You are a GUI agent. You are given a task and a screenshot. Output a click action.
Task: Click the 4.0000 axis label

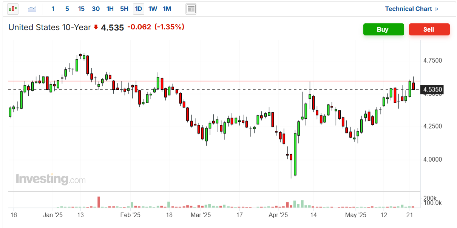(x=432, y=159)
